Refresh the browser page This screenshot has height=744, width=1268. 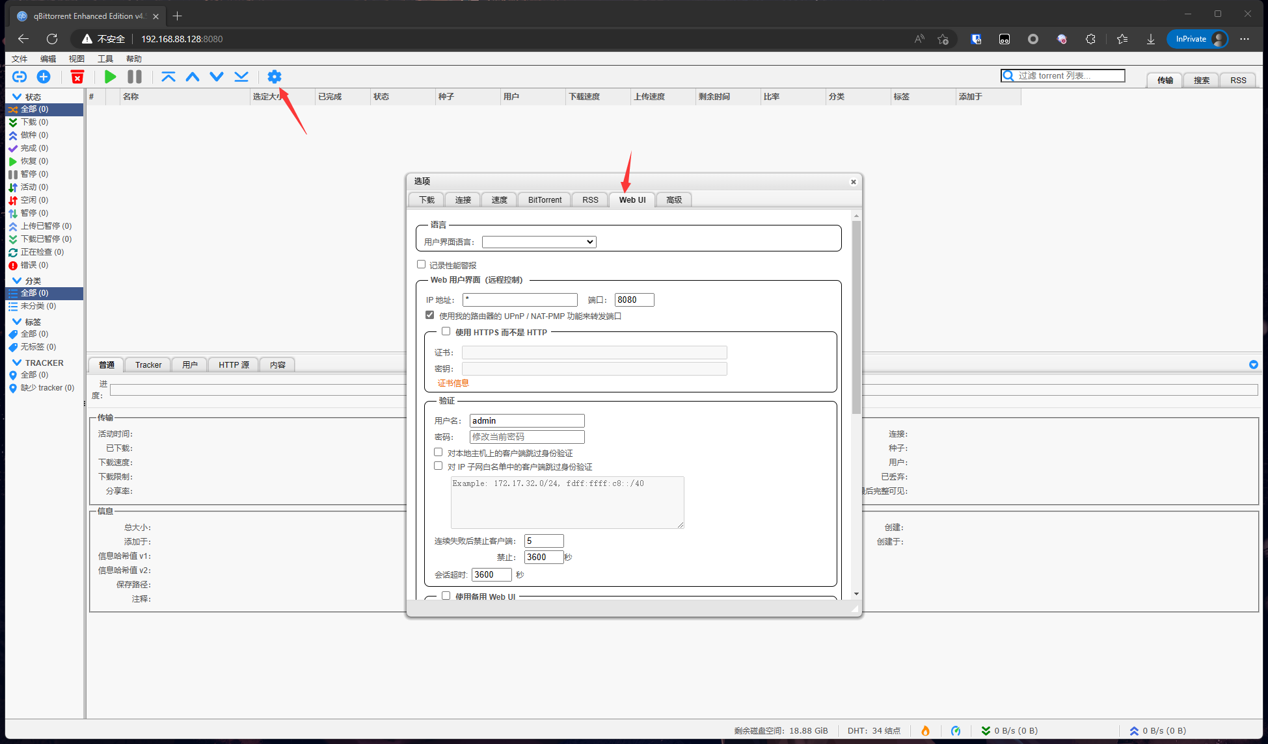click(x=52, y=39)
